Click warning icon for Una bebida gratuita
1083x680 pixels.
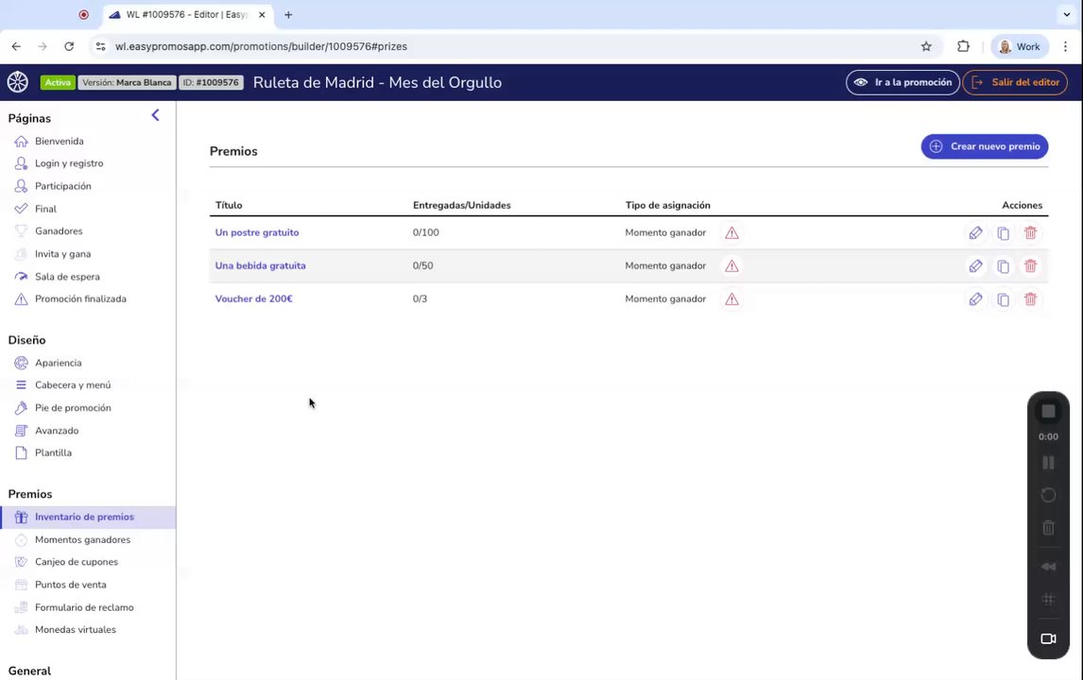tap(731, 266)
